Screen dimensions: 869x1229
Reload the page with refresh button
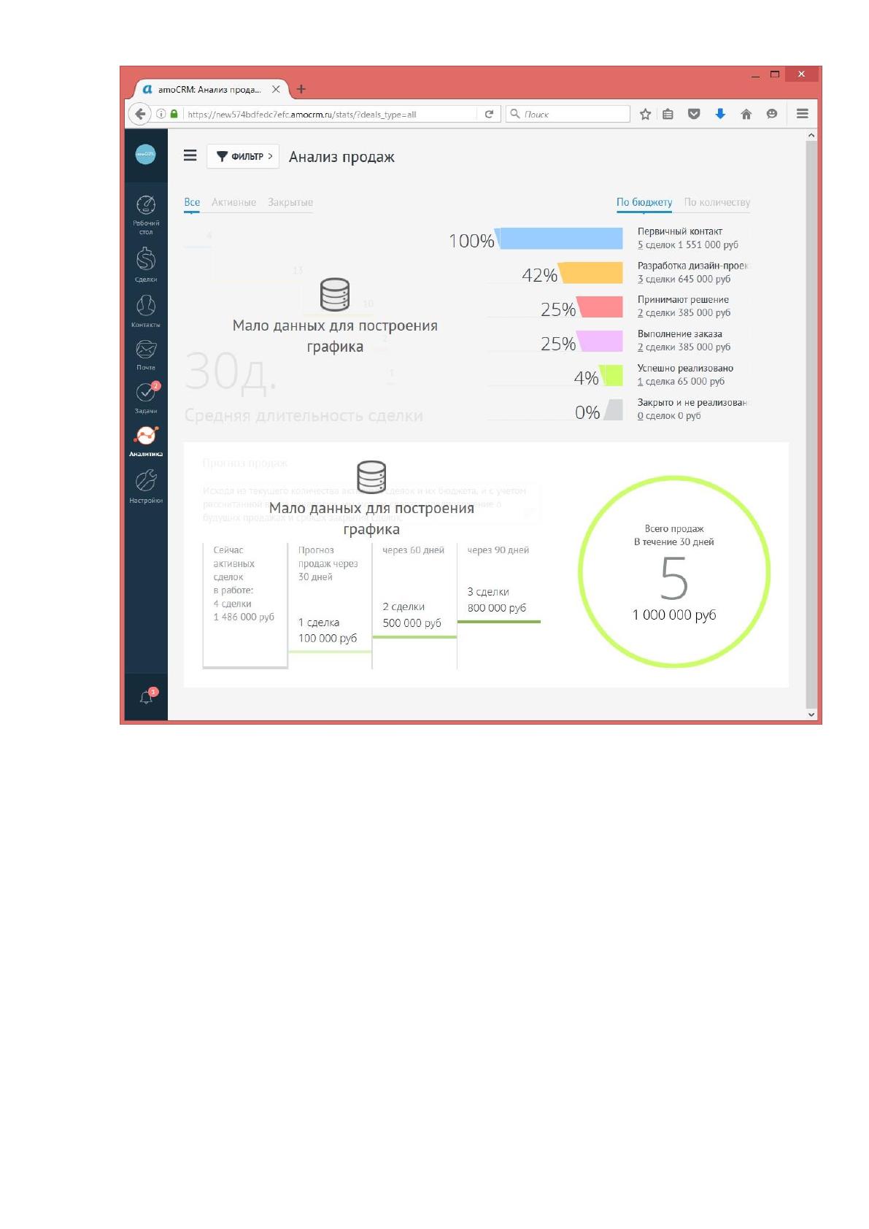489,114
